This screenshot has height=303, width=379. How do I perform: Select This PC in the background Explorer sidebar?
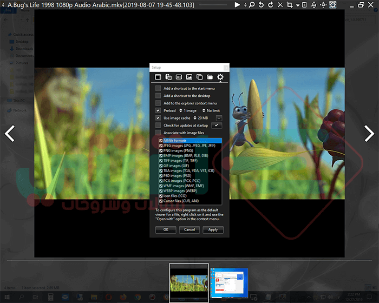coord(16,101)
